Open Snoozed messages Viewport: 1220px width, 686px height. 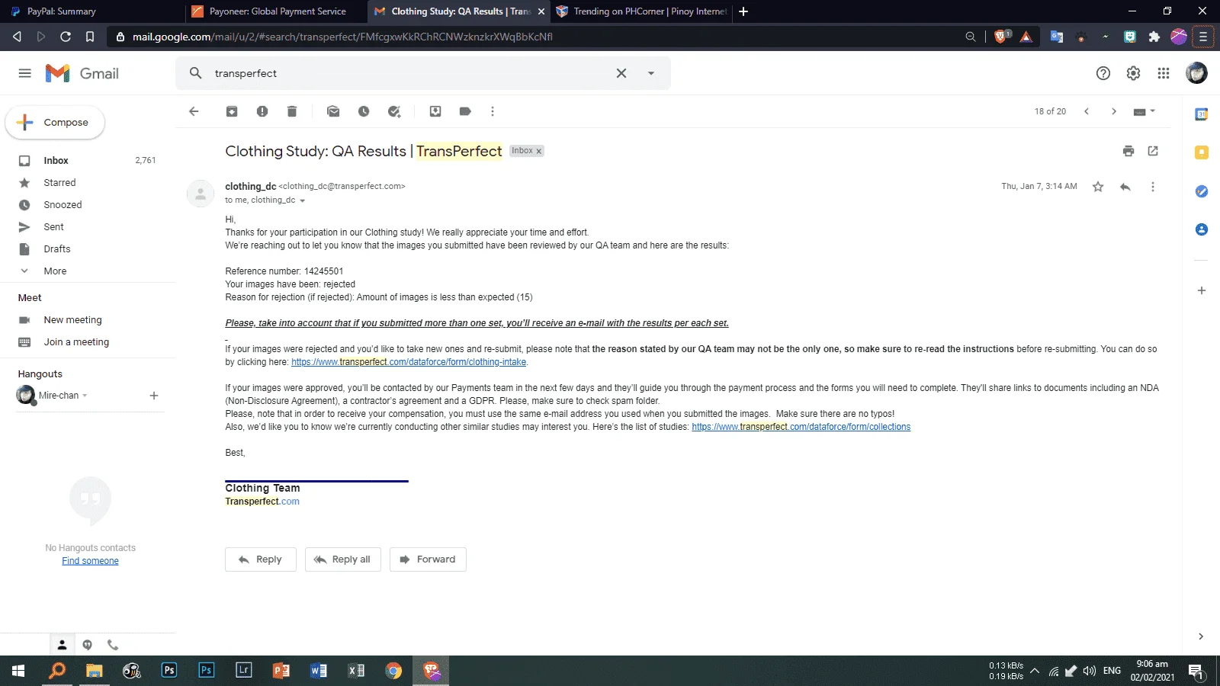pos(63,205)
